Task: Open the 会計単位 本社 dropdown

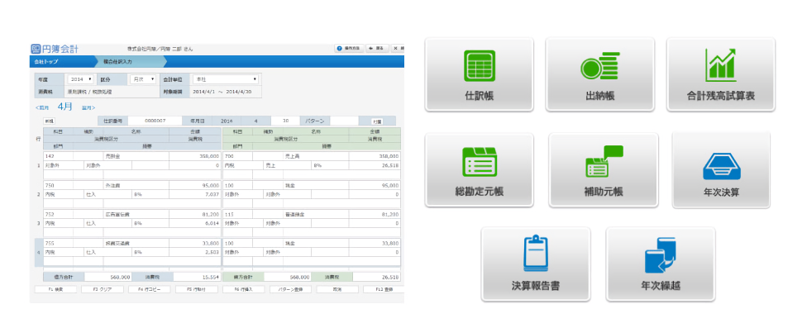Action: [225, 79]
